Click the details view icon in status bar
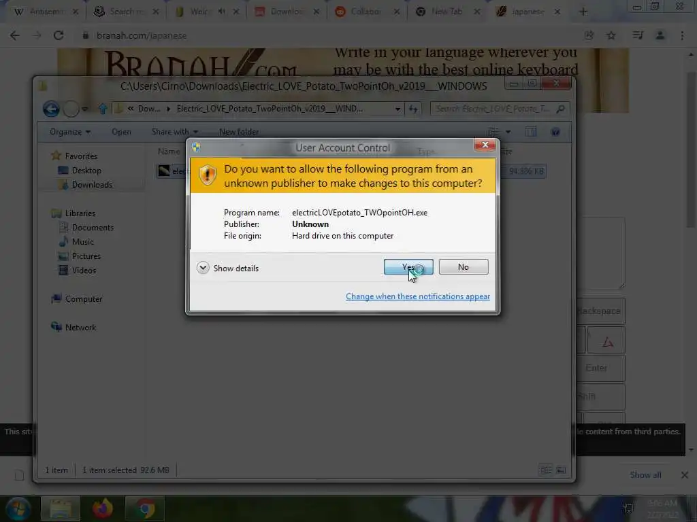Image resolution: width=697 pixels, height=522 pixels. point(546,470)
